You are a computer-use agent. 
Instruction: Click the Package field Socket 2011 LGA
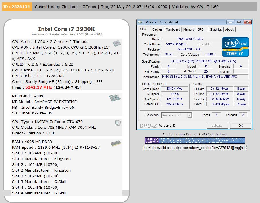pos(191,49)
